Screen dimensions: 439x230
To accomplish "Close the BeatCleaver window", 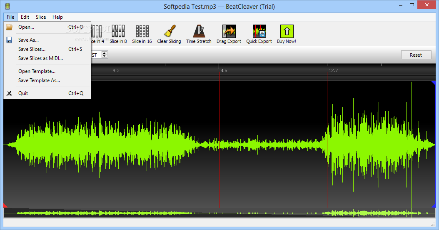I will 427,5.
